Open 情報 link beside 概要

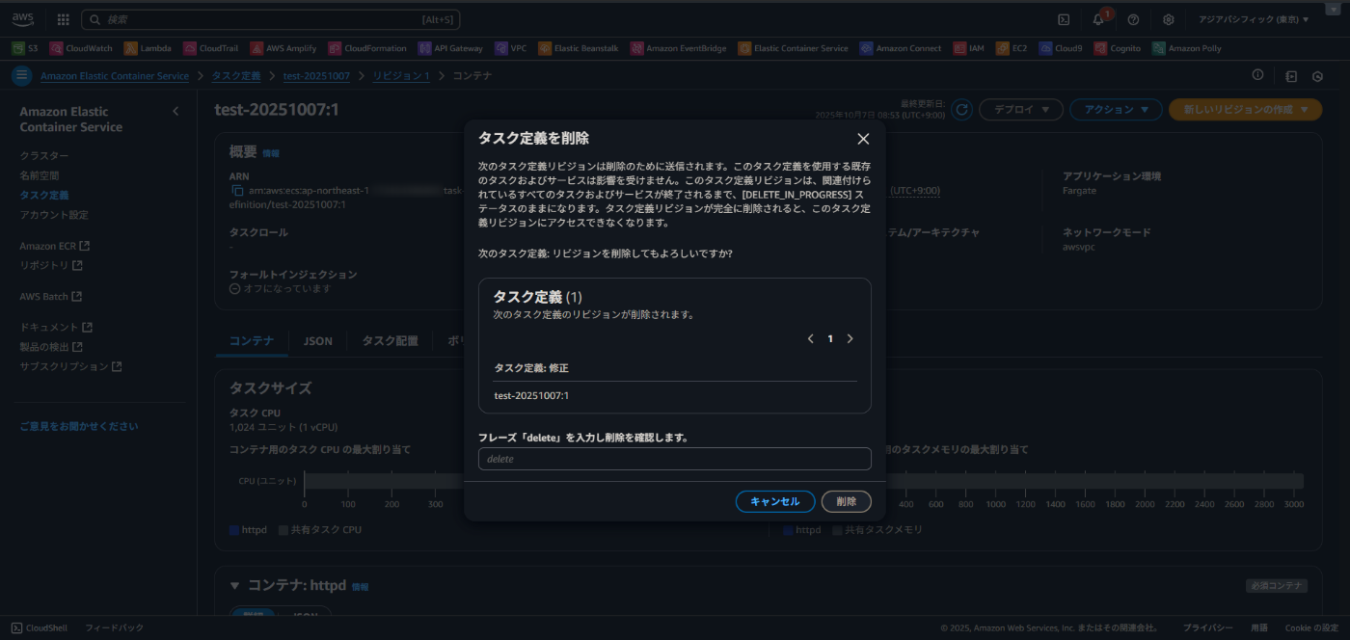tap(271, 153)
